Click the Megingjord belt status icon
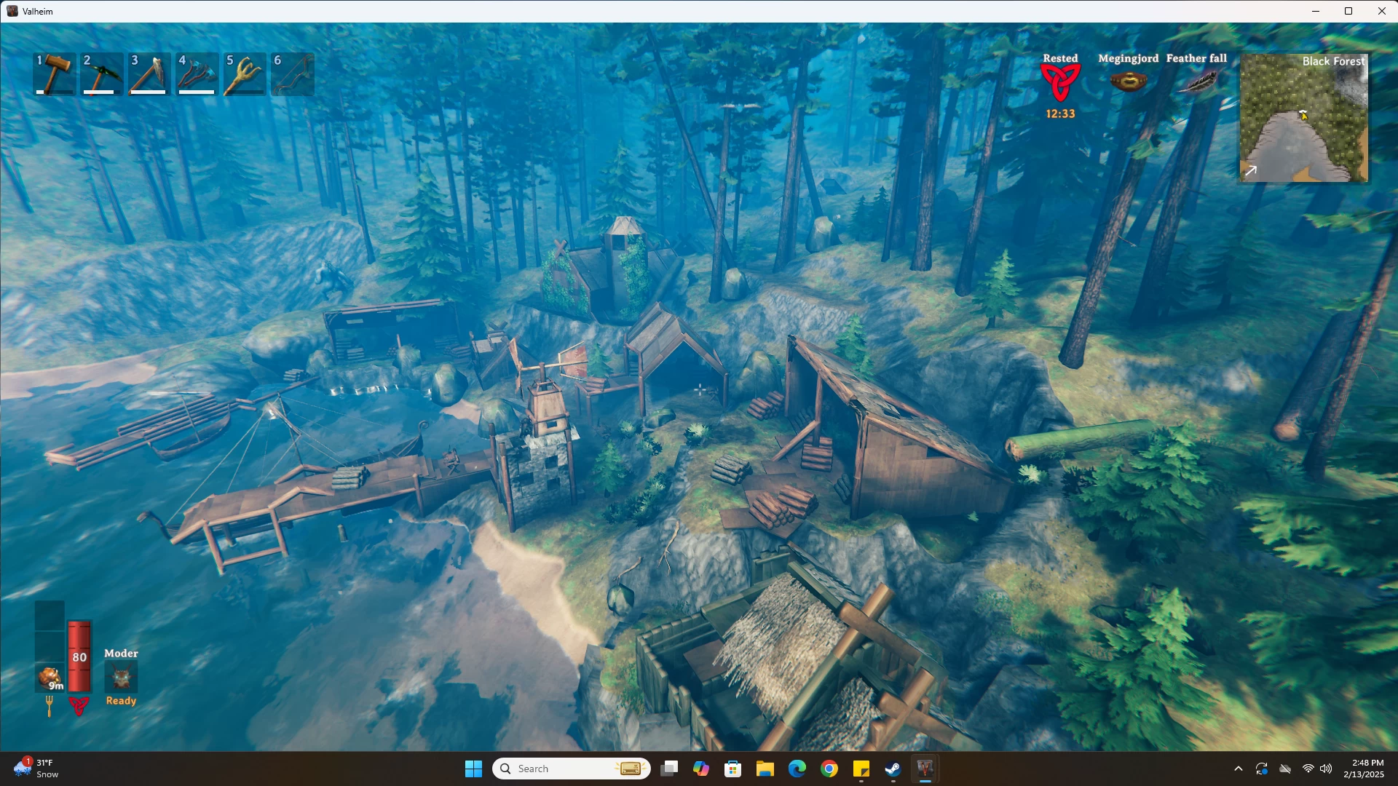This screenshot has width=1398, height=786. coord(1128,81)
